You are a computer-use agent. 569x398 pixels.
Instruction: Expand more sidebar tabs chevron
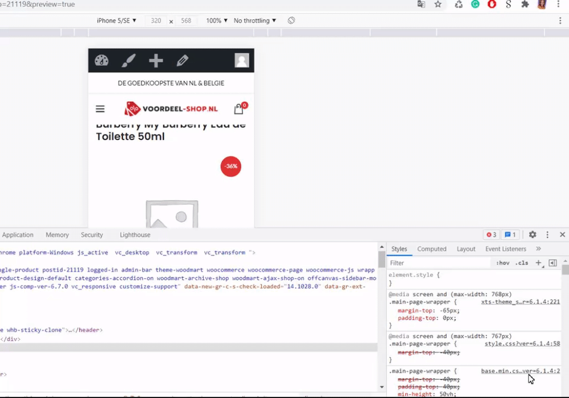pos(538,248)
